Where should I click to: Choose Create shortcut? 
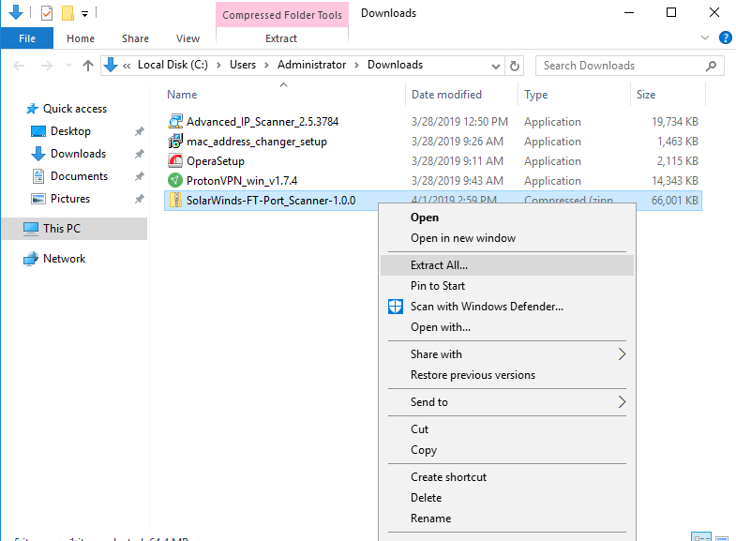click(507, 477)
